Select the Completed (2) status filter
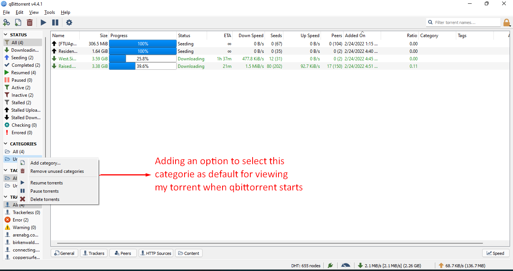Screen dimensions: 513x271 23,65
